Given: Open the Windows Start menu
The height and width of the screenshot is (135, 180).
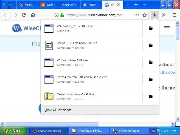Looking at the screenshot, I should click(x=13, y=131).
